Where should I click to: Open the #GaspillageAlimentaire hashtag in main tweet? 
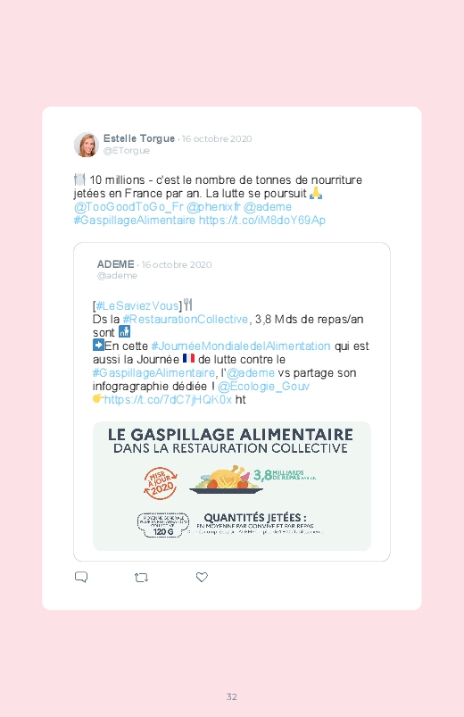[135, 221]
